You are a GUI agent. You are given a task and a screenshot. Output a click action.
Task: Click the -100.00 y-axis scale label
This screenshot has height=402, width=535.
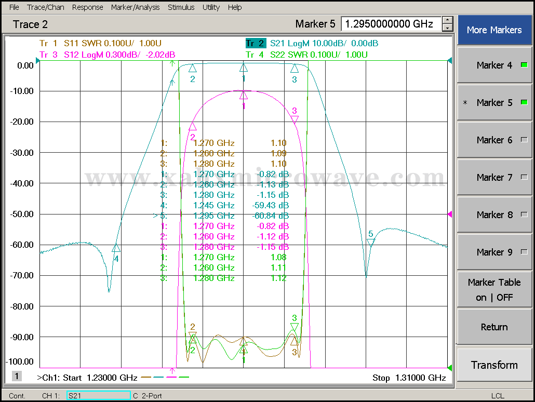coord(20,361)
